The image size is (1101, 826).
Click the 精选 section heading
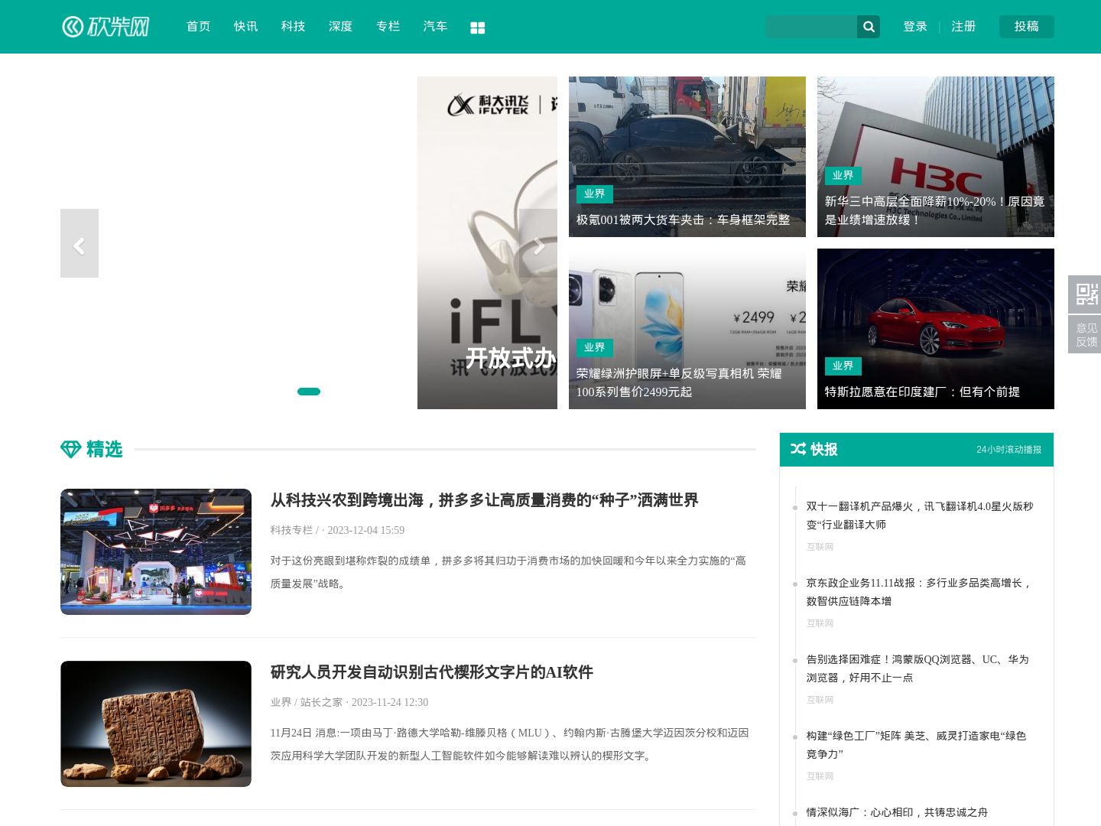tap(104, 449)
